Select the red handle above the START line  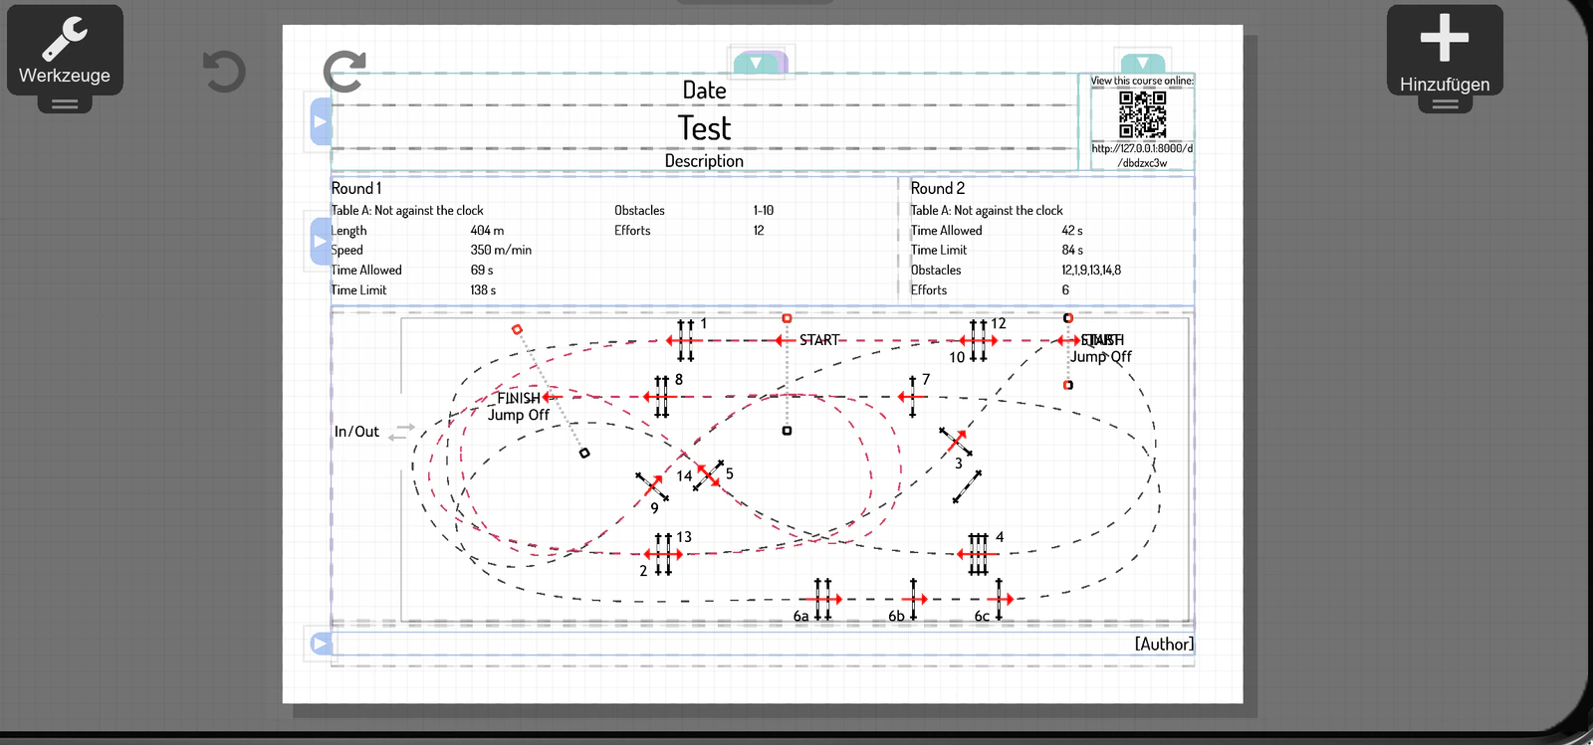click(x=787, y=318)
